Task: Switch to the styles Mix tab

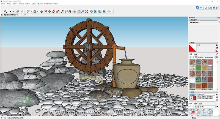Action: point(200,104)
